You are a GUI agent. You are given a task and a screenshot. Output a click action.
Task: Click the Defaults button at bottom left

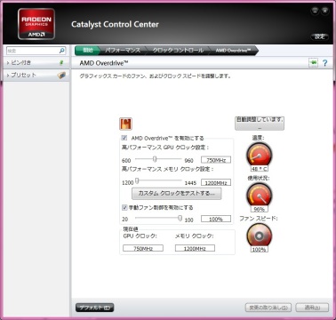click(95, 308)
